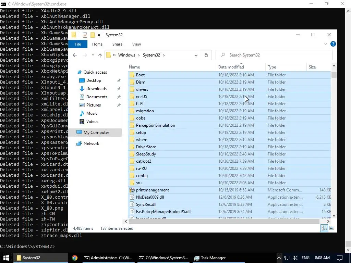Open Pictures in navigation pane
Viewport: 351px width, 263px height.
(x=93, y=105)
